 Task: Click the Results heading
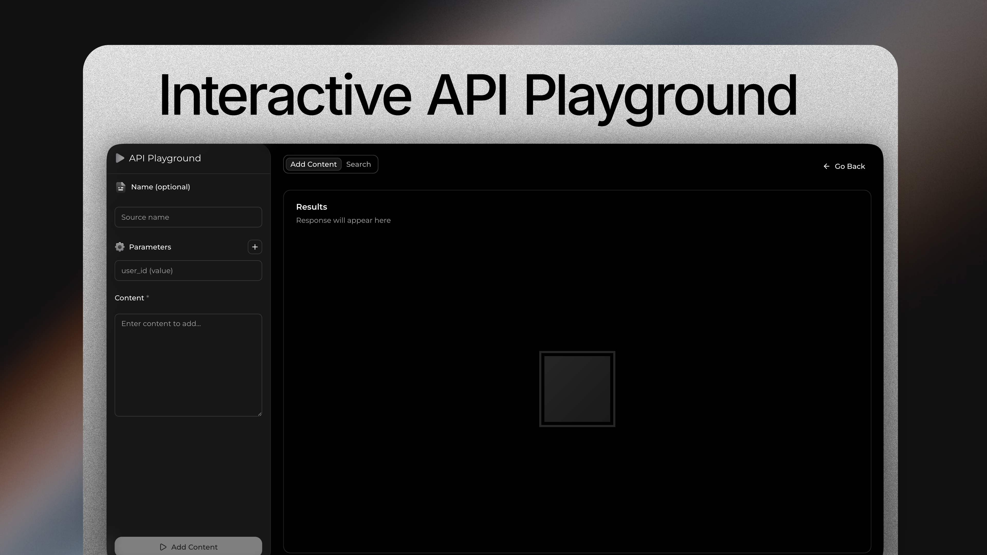coord(312,207)
